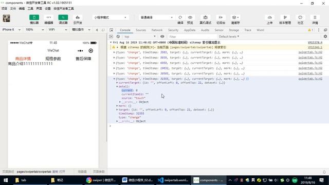Image resolution: width=329 pixels, height=185 pixels.
Task: Open the Default levels dropdown
Action: click(x=229, y=36)
